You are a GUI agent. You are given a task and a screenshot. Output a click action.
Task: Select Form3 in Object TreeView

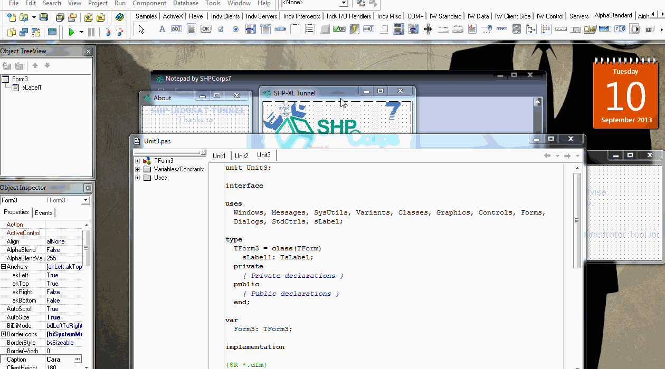20,79
